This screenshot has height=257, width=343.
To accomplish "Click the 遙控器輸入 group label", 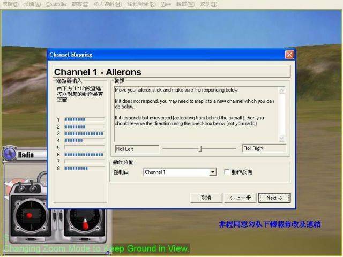I will (x=69, y=81).
